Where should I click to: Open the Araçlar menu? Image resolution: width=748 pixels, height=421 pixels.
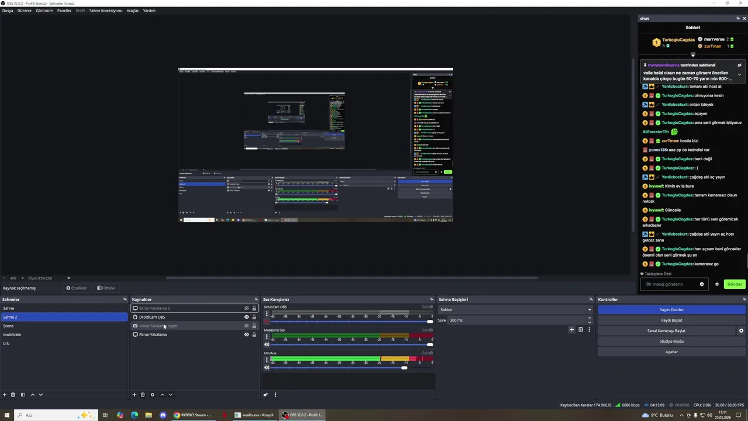pos(133,11)
